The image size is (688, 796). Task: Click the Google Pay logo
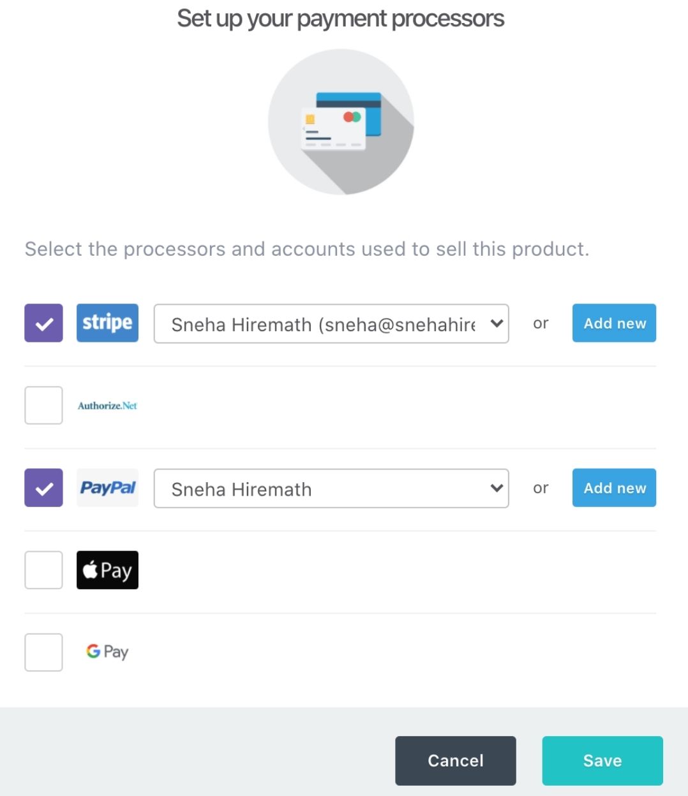click(107, 652)
